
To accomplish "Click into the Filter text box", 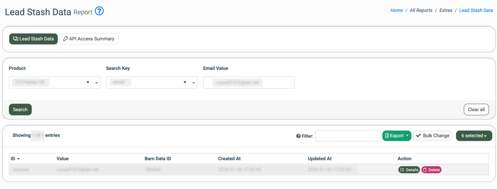I will pyautogui.click(x=348, y=136).
